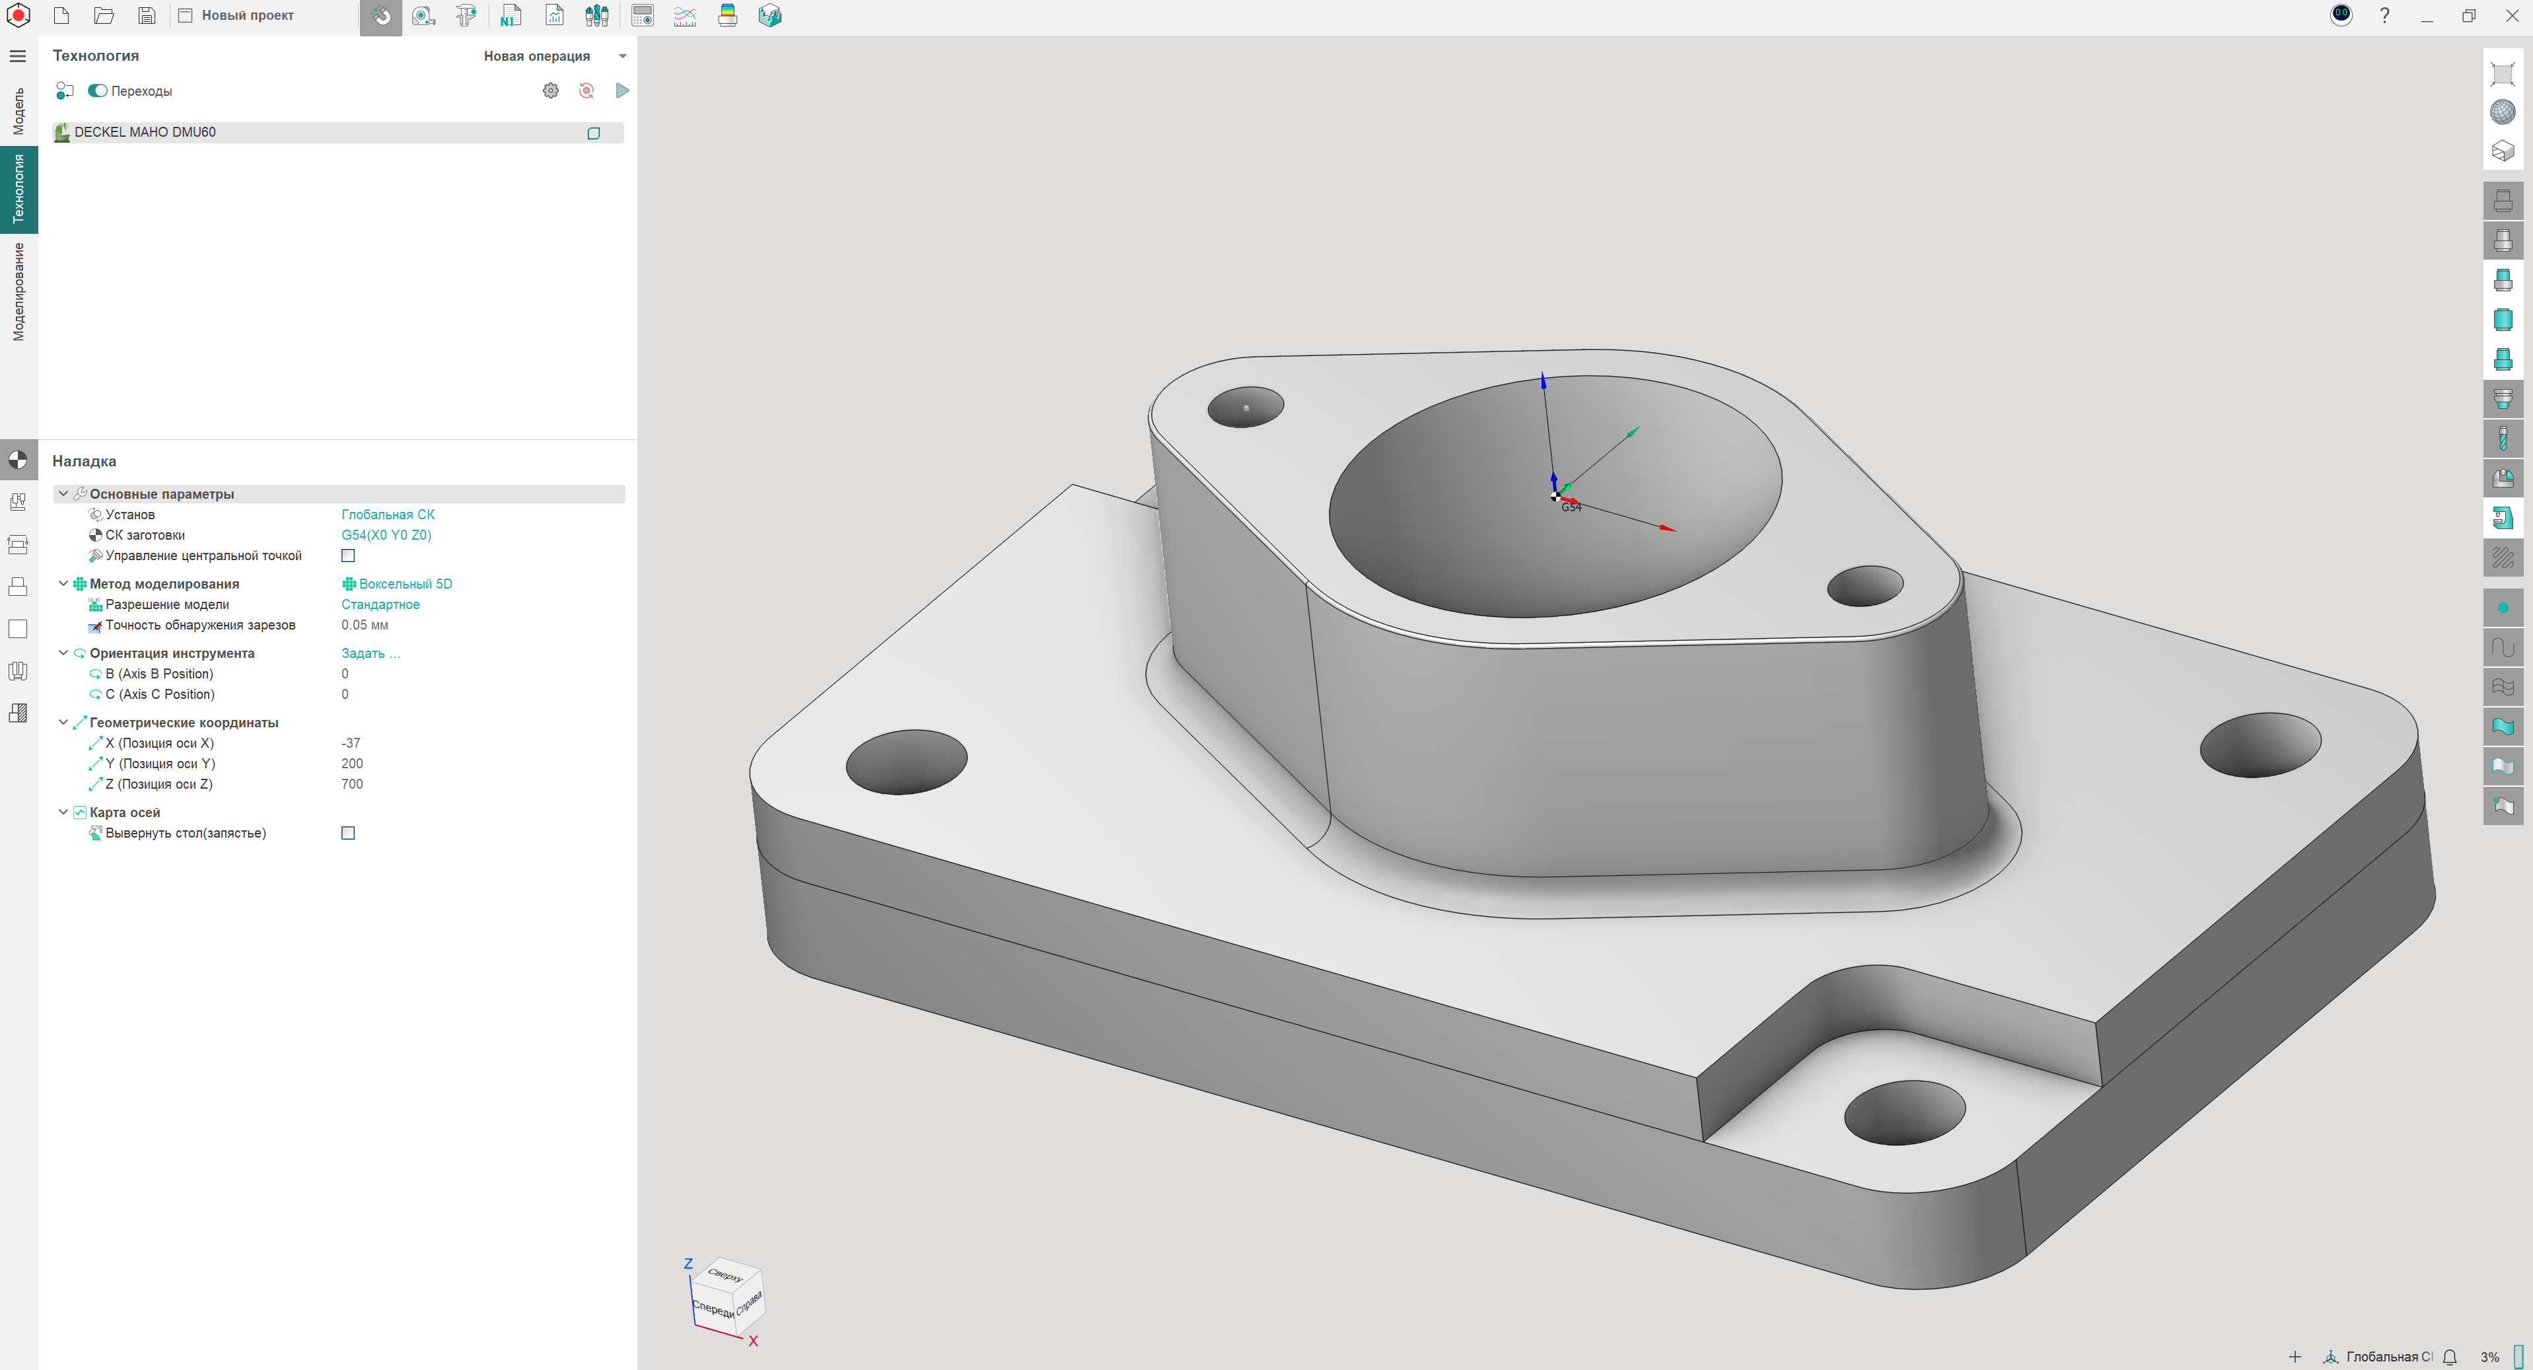This screenshot has width=2533, height=1370.
Task: Collapse the Геометрические координаты group
Action: [x=64, y=722]
